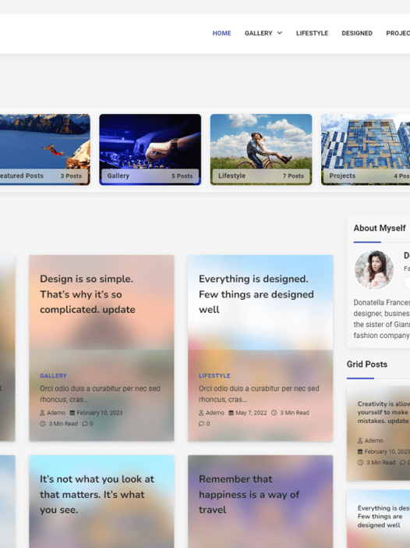Click comment bubble icon on Everything post
This screenshot has height=548, width=410.
(x=201, y=424)
